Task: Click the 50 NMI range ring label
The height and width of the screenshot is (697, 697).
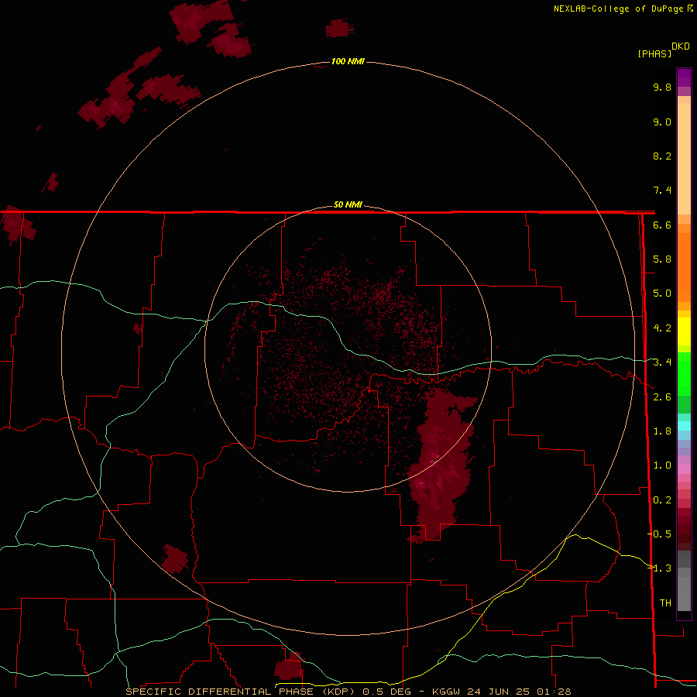Action: (348, 204)
